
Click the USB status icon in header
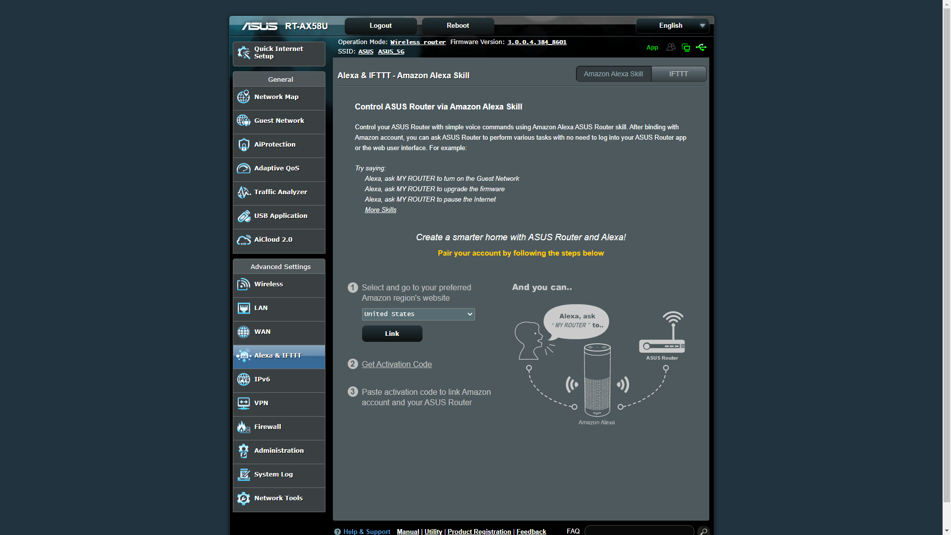(x=701, y=48)
